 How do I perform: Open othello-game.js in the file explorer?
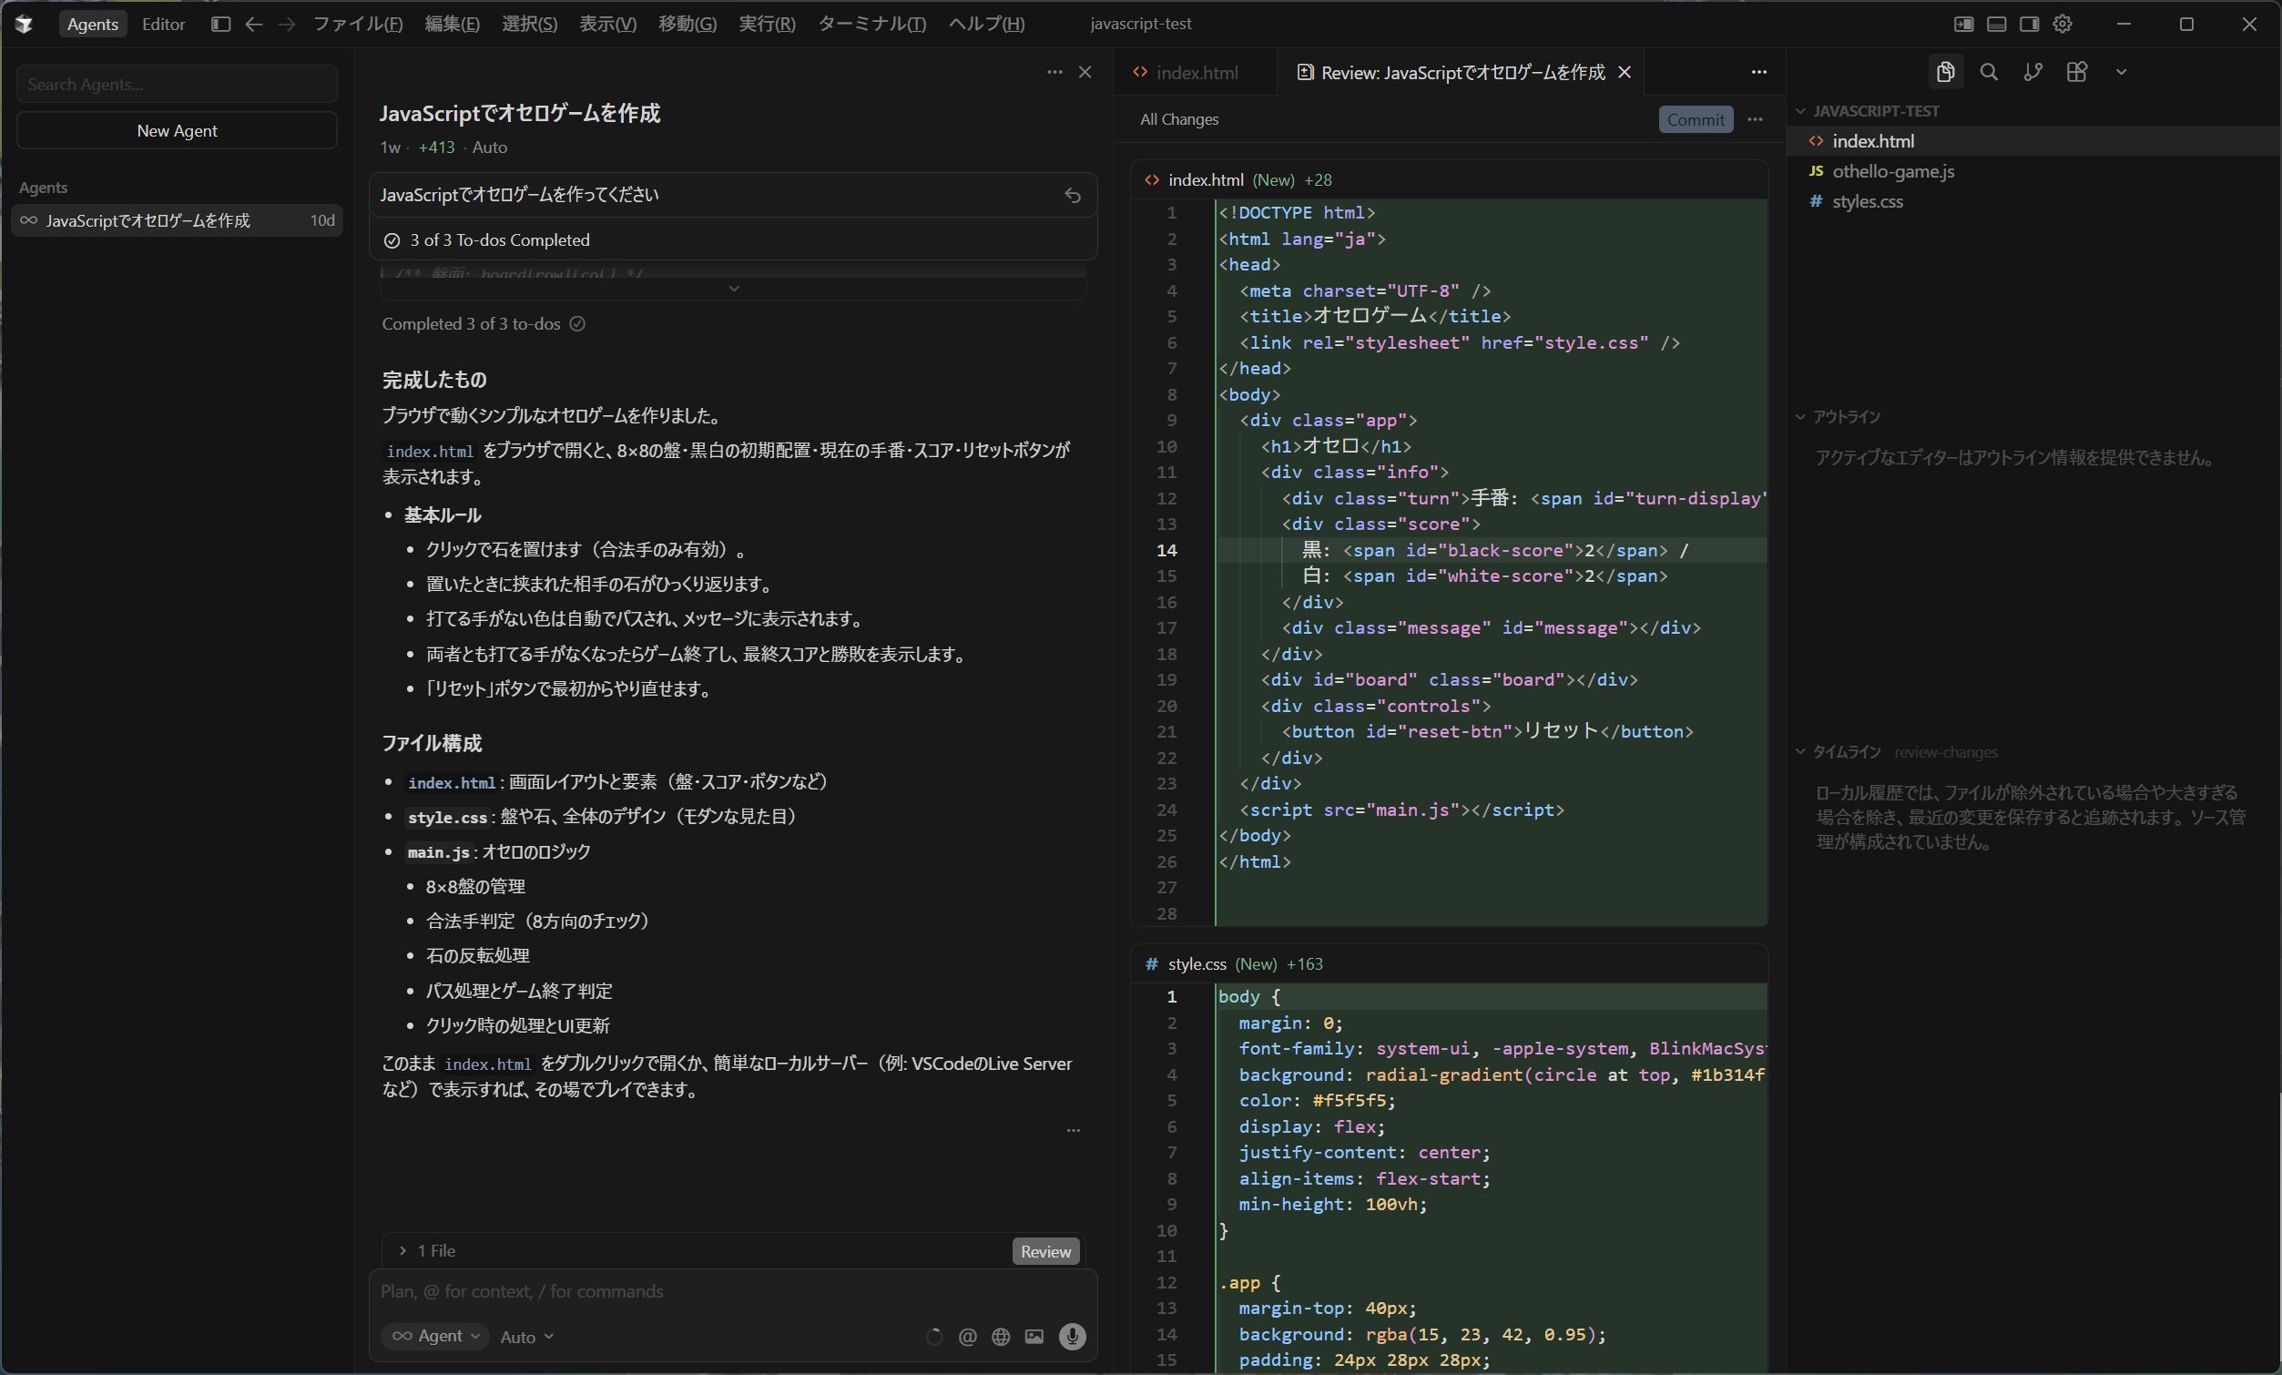[1892, 171]
